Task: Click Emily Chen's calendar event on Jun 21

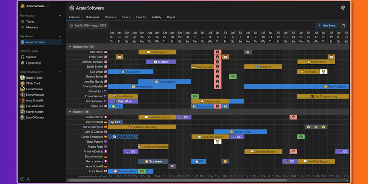Action: point(119,57)
